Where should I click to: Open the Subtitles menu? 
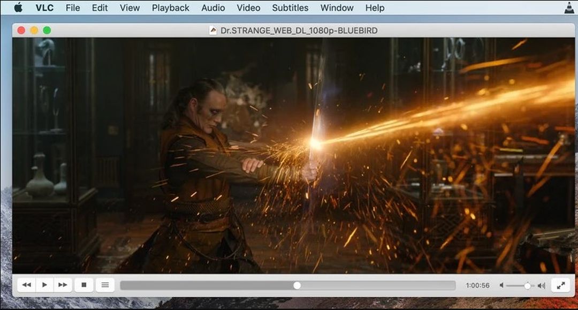pos(290,7)
